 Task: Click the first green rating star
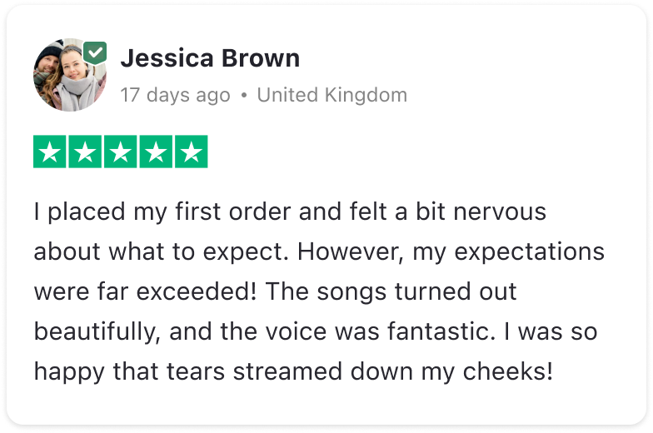pyautogui.click(x=51, y=152)
